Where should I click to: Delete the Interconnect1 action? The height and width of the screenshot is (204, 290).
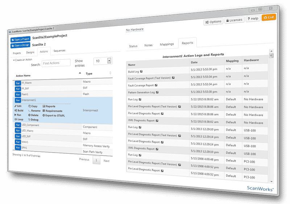coord(33,115)
